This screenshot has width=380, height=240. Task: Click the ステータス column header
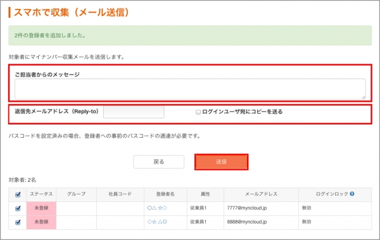[x=41, y=194]
